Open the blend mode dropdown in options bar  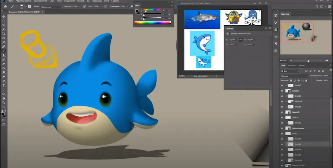pyautogui.click(x=52, y=7)
